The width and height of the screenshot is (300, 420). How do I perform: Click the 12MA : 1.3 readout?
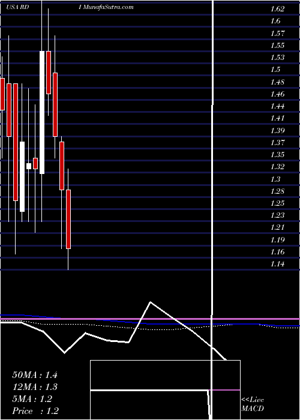click(x=35, y=387)
